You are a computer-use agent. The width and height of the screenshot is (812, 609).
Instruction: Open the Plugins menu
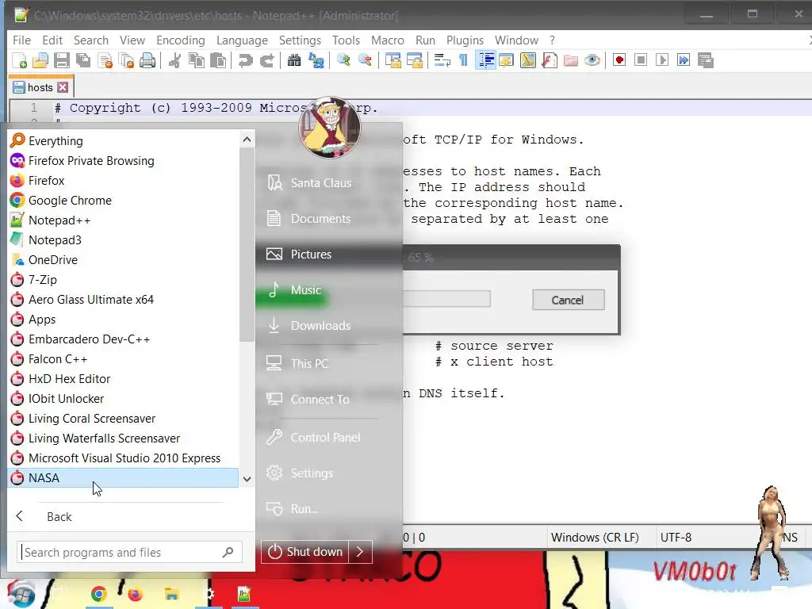pos(465,40)
